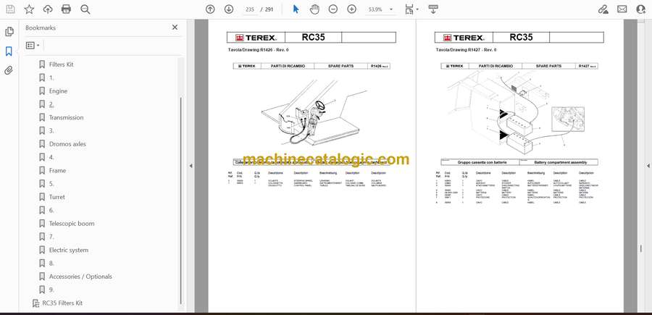This screenshot has width=652, height=315.
Task: Open the Frame bookmark
Action: tap(57, 170)
